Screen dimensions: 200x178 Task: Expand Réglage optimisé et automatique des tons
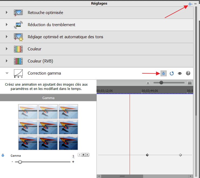pyautogui.click(x=7, y=37)
